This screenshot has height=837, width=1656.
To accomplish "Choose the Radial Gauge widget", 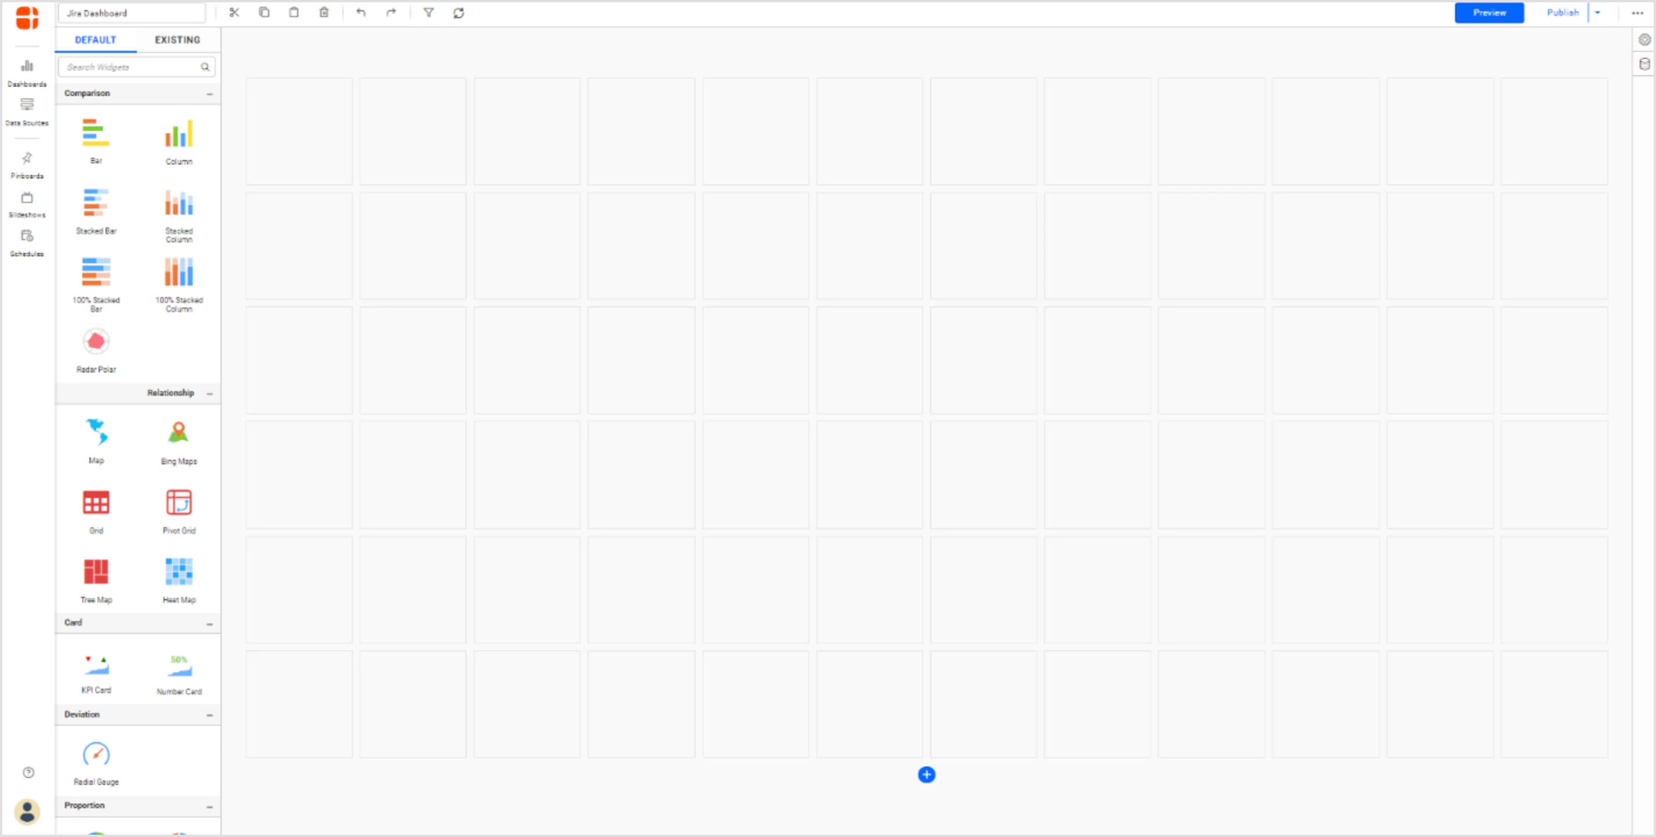I will pyautogui.click(x=96, y=755).
